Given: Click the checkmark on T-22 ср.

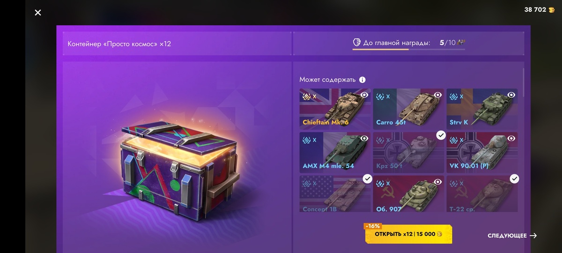Looking at the screenshot, I should 514,179.
